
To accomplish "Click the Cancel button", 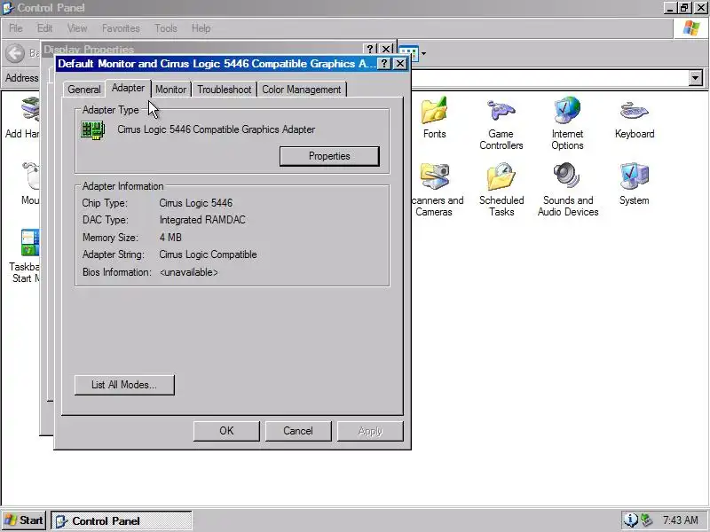I will (298, 431).
